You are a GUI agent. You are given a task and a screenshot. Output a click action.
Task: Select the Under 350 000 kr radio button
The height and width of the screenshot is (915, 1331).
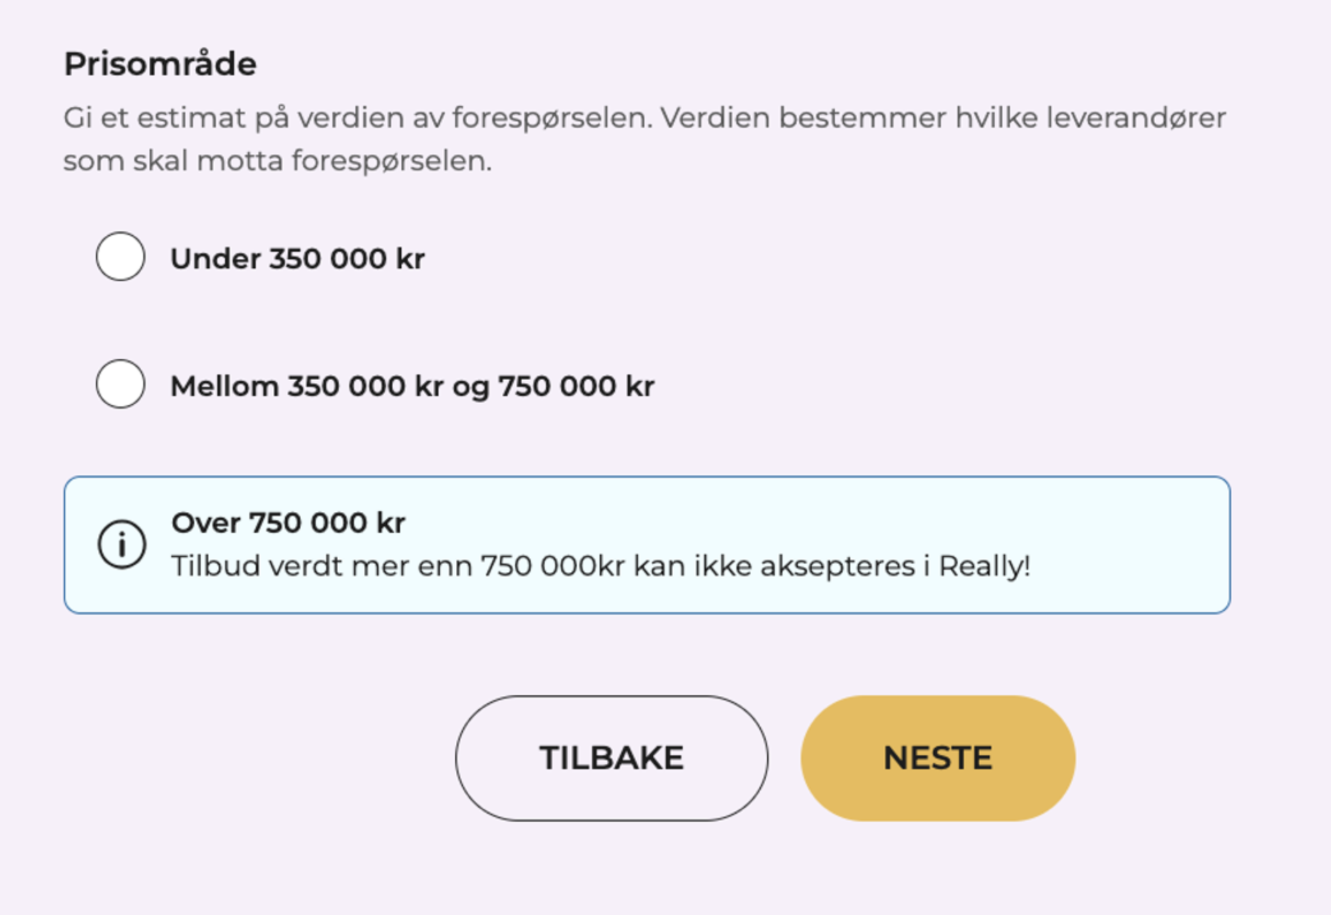[x=120, y=256]
